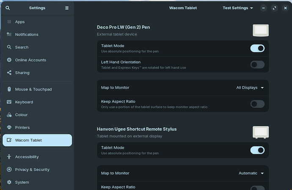The image size is (292, 190).
Task: Open the Automatic monitor mapping dropdown
Action: coord(251,173)
